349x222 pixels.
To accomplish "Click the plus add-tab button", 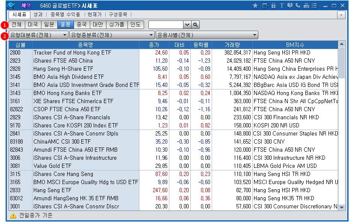I will point(341,15).
